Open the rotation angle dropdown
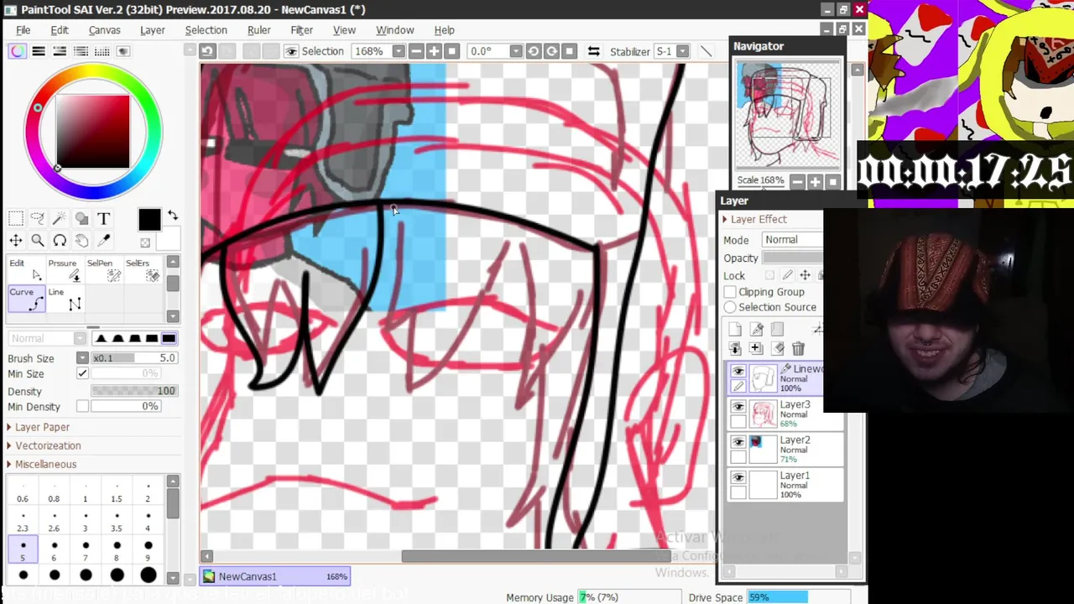The image size is (1074, 604). point(515,51)
